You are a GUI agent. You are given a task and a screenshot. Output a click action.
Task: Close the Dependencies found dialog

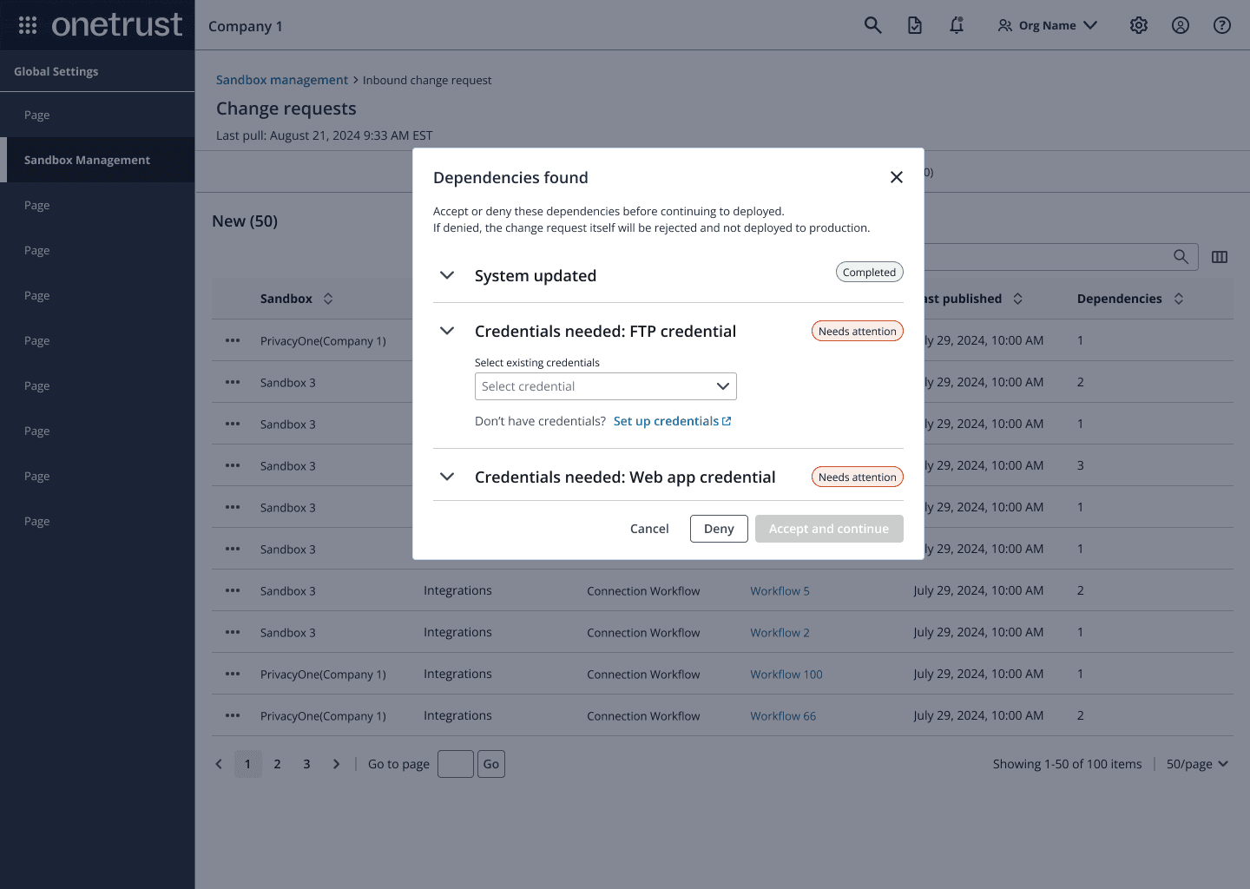coord(897,177)
